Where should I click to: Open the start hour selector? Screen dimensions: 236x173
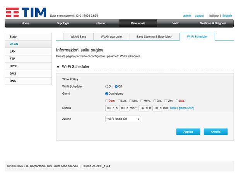click(111, 108)
